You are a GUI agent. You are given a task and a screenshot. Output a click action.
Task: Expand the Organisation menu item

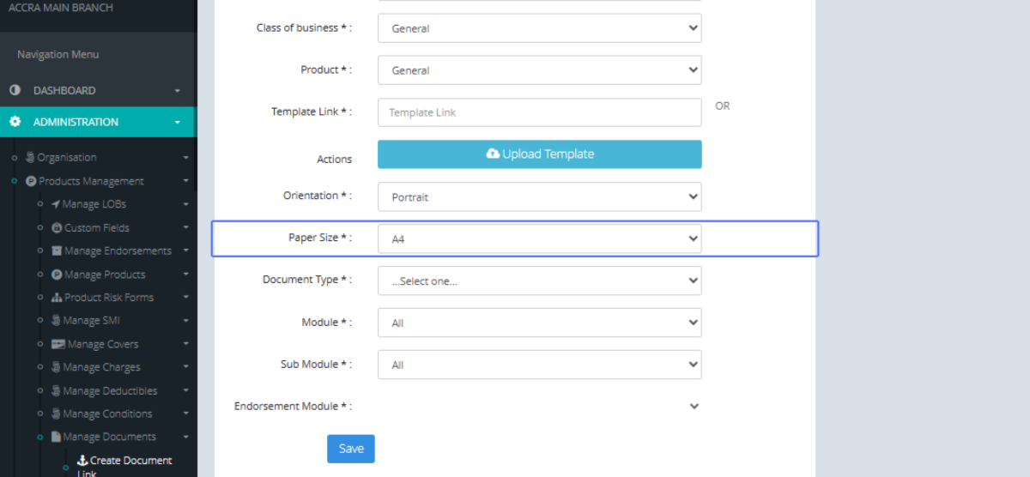[67, 158]
